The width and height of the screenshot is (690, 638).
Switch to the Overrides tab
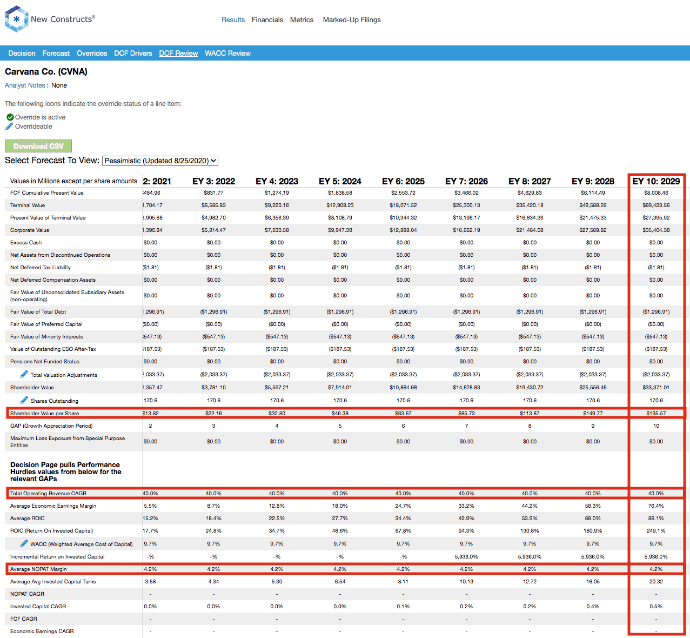[x=92, y=53]
